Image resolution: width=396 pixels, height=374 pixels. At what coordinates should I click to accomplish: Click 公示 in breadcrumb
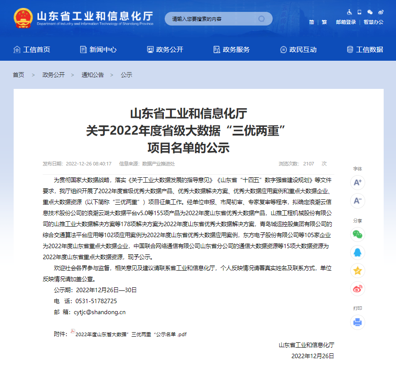coord(126,75)
